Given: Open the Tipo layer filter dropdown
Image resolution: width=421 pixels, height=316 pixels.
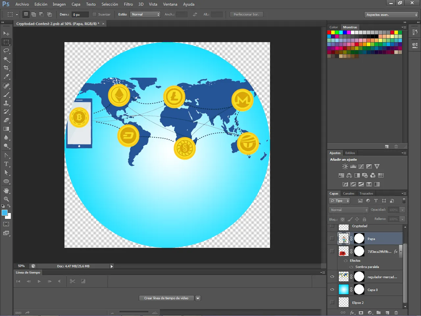Looking at the screenshot, I should (339, 201).
